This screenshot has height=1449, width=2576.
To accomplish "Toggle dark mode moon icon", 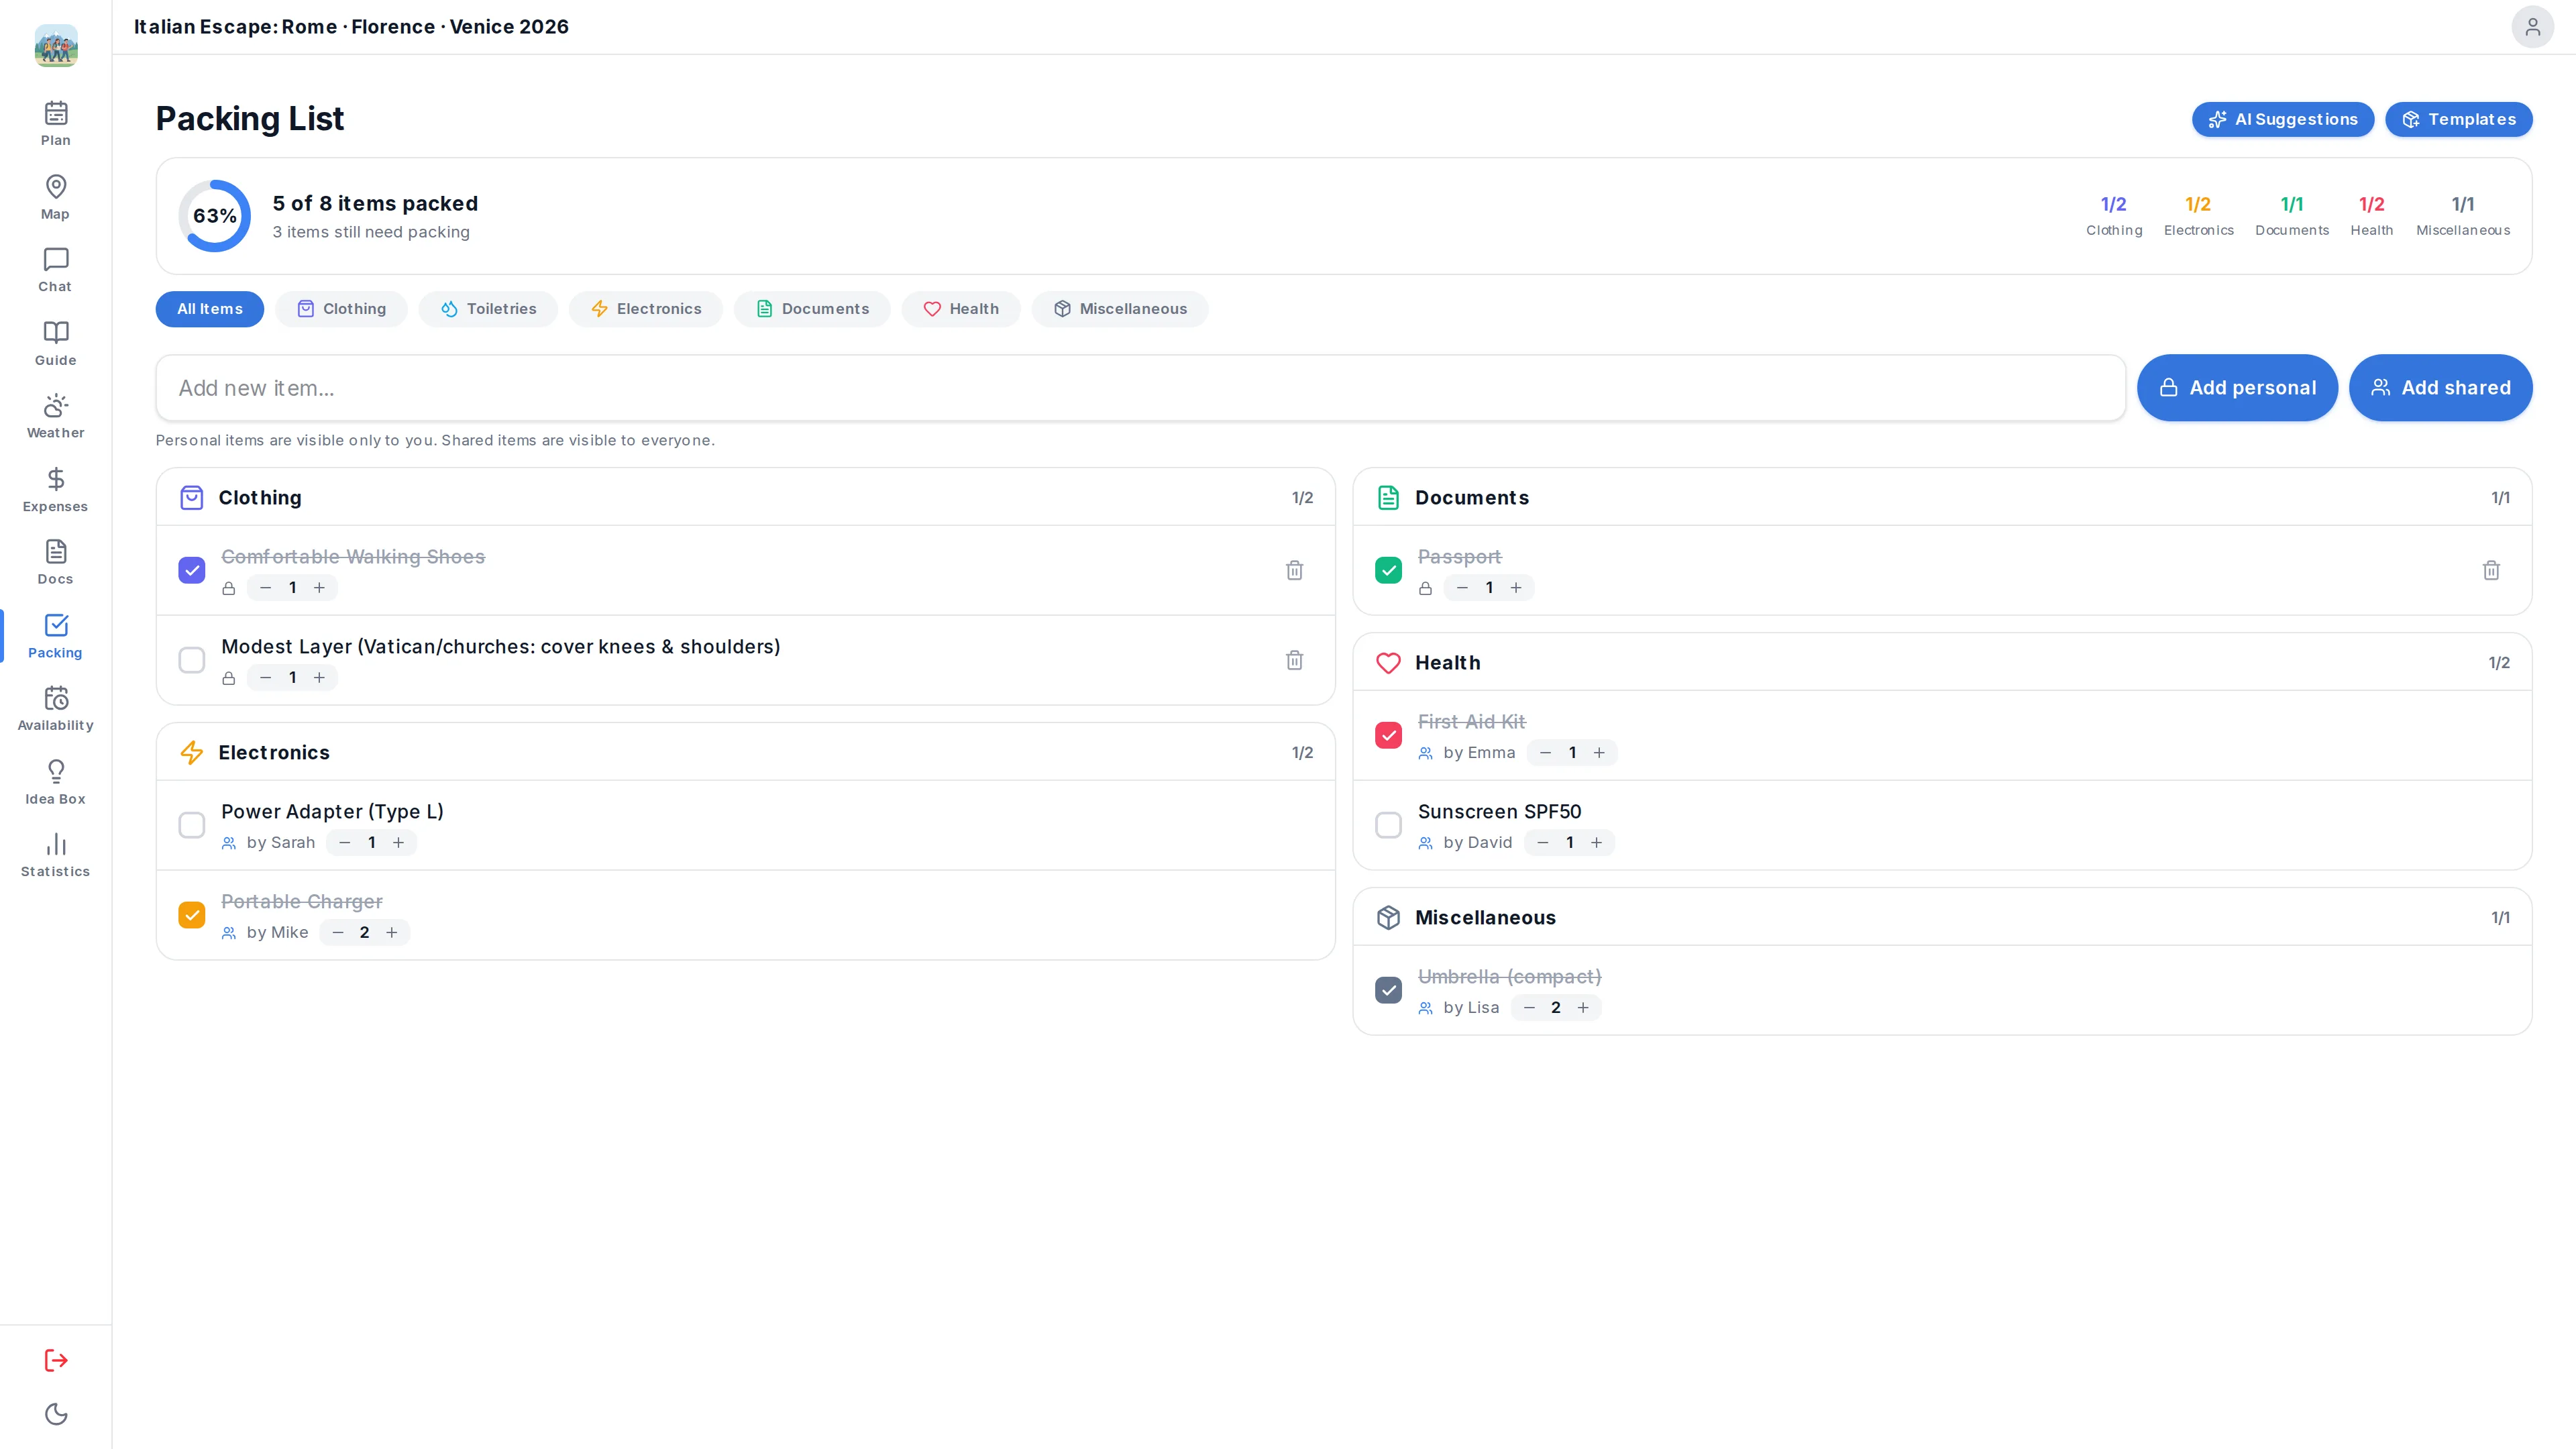I will (56, 1414).
